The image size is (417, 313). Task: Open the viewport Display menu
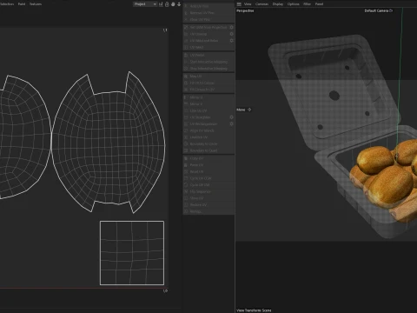tap(278, 4)
